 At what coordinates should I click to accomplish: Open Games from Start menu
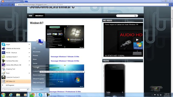(35, 63)
